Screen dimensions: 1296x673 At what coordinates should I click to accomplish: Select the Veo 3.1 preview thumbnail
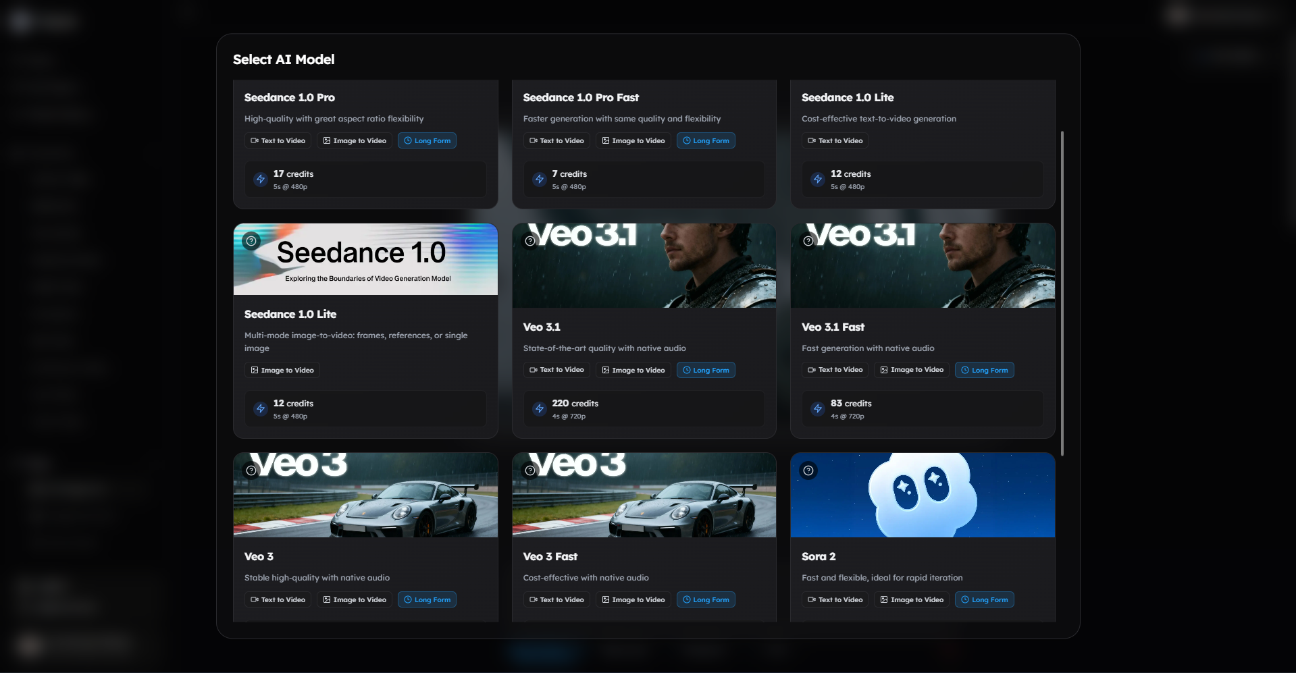[644, 266]
